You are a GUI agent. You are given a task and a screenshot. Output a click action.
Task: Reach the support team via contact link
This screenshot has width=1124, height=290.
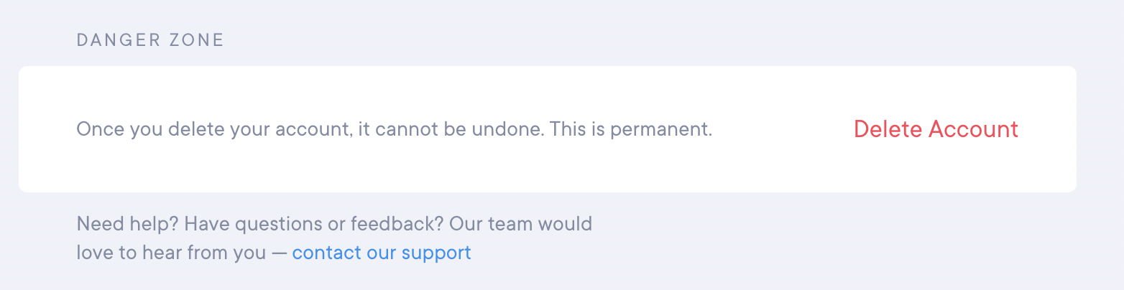click(x=382, y=253)
